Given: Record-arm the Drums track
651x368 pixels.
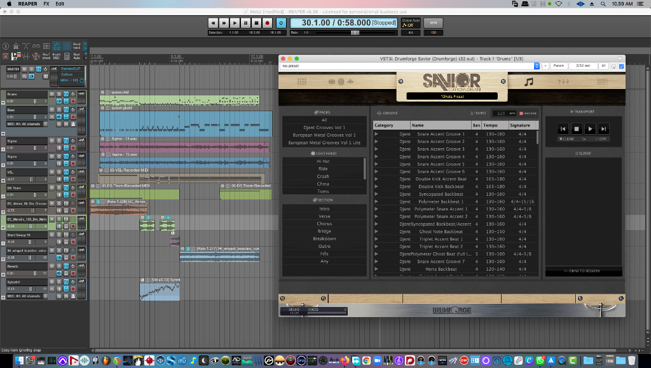Looking at the screenshot, I should pos(73,101).
